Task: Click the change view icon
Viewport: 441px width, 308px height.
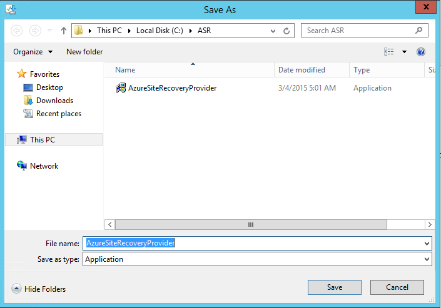Action: tap(390, 52)
